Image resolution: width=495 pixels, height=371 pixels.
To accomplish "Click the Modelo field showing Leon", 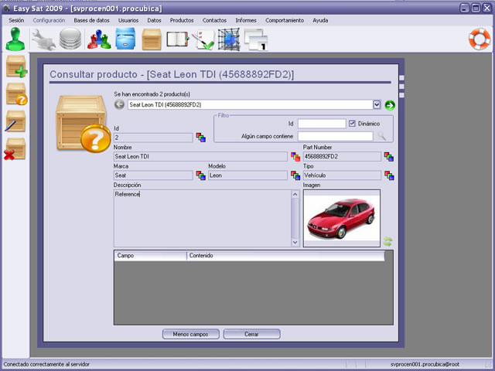I will (x=247, y=175).
